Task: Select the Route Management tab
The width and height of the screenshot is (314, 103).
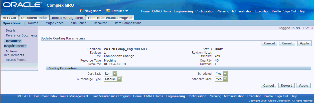Action: tap(68, 18)
